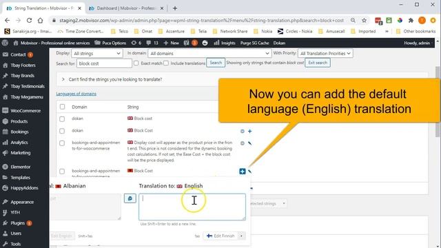Screen dimensions: 441x248
Task: Open the comments icon showing 13
Action: 152,43
